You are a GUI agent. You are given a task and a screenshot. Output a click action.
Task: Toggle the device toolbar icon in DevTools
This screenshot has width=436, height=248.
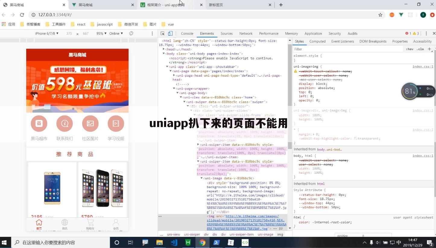(170, 33)
